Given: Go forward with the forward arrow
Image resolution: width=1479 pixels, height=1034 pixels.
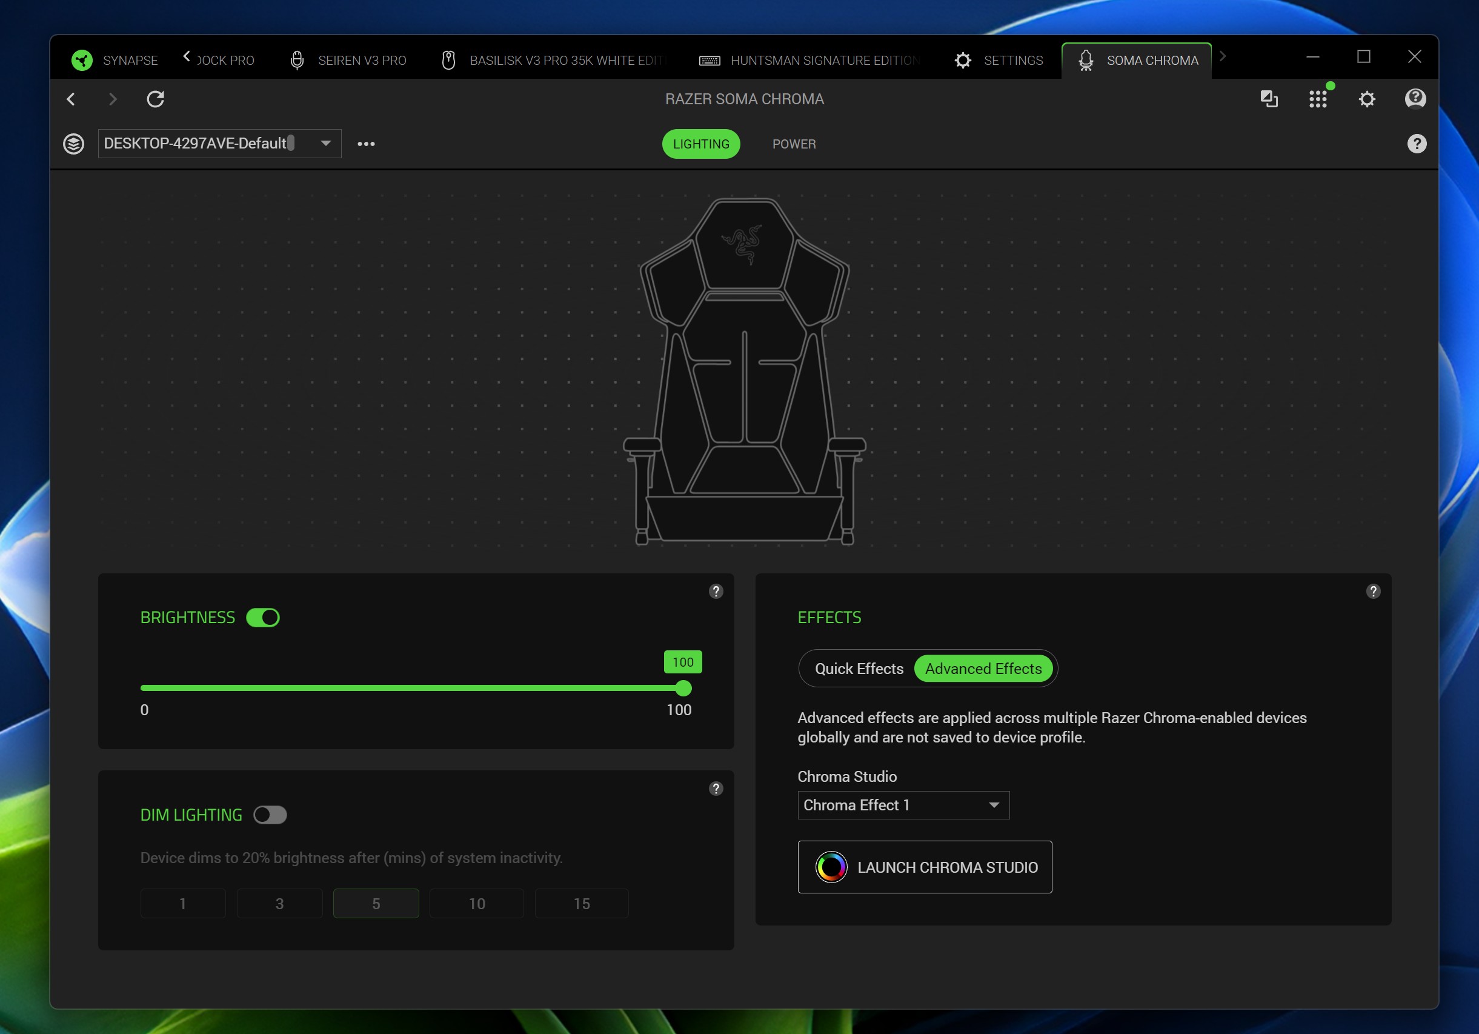Looking at the screenshot, I should point(113,99).
